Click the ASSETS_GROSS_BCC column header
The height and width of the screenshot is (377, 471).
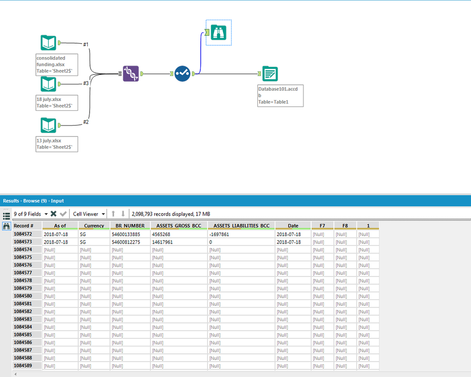[179, 226]
